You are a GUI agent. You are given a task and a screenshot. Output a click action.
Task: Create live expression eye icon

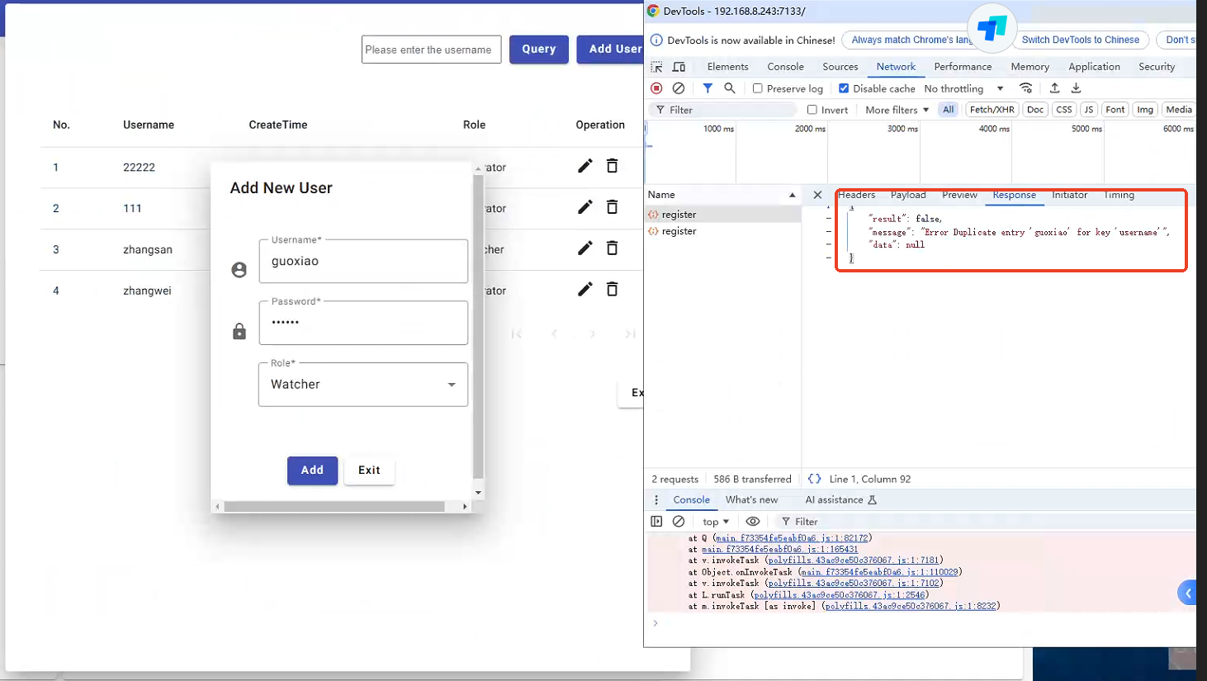753,522
